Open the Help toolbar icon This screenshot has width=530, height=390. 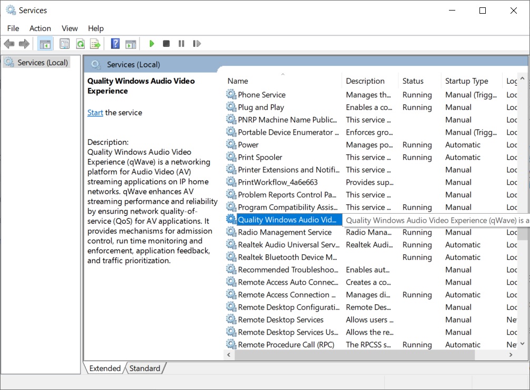point(115,44)
